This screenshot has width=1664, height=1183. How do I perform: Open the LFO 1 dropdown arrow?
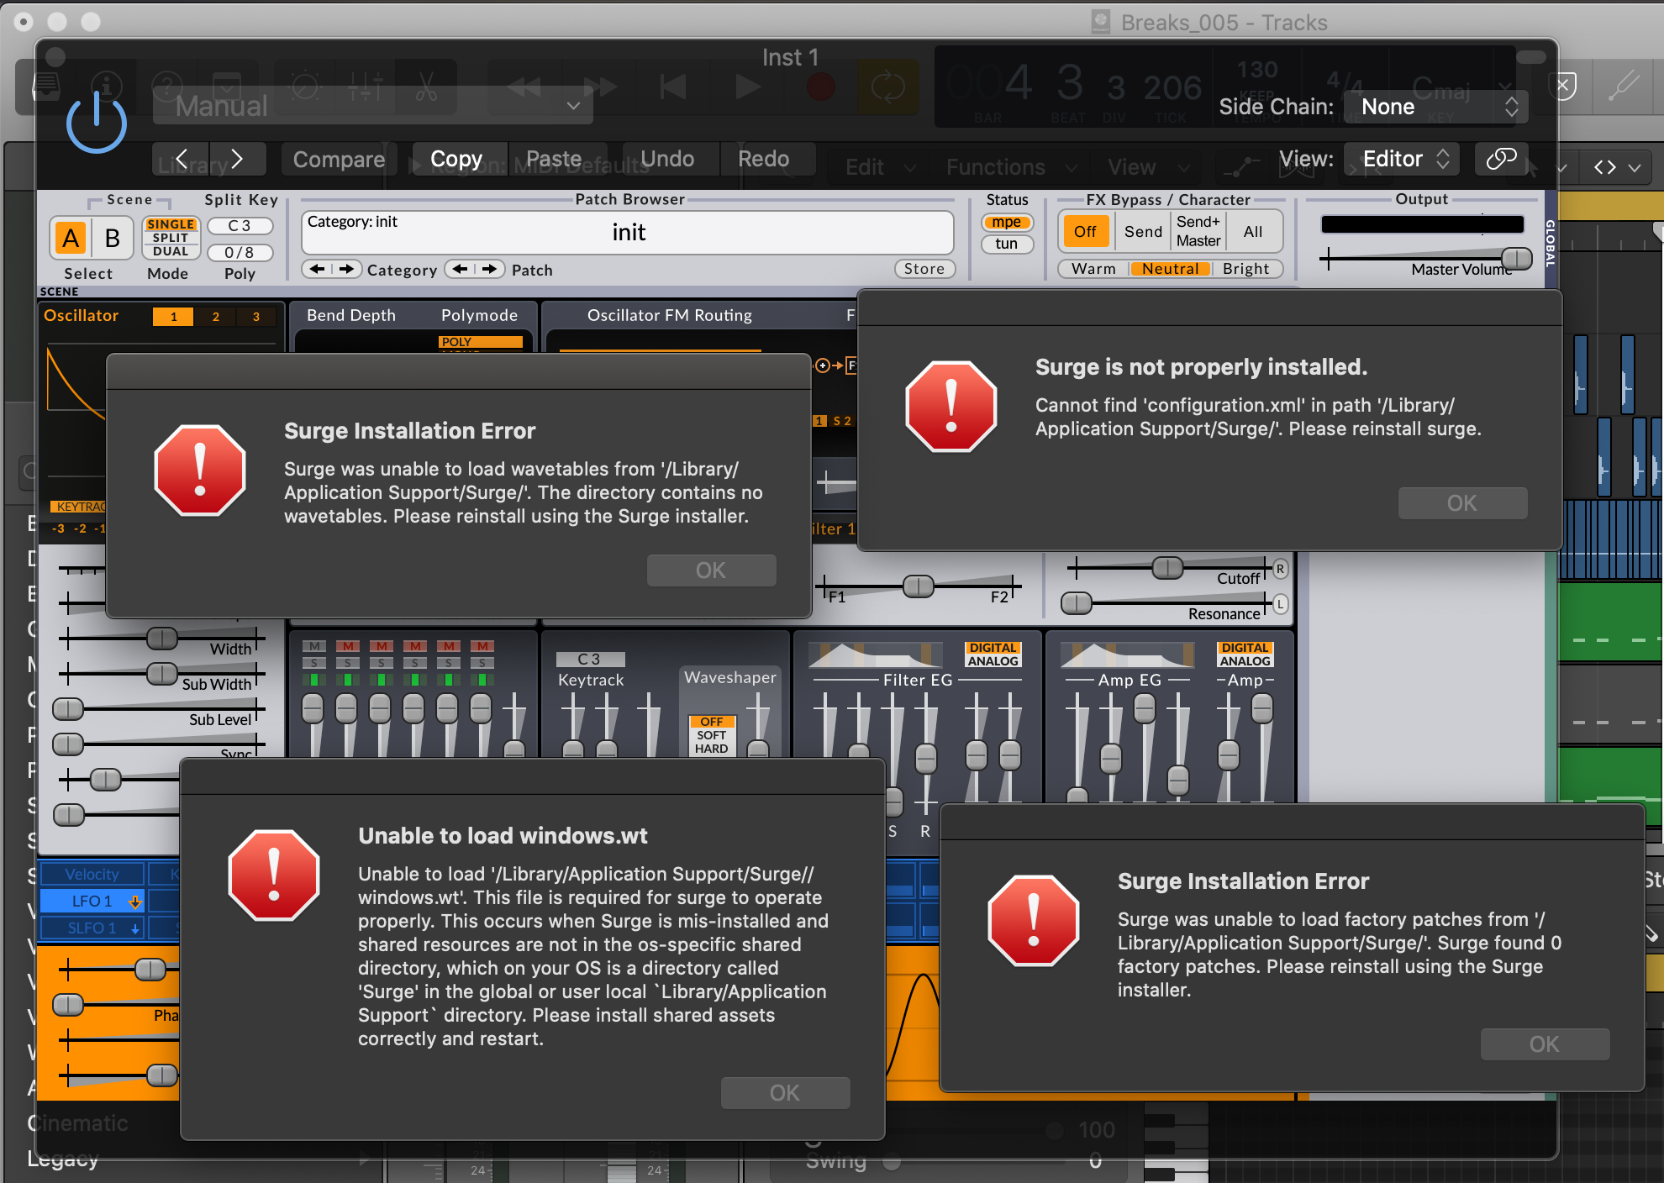tap(134, 901)
